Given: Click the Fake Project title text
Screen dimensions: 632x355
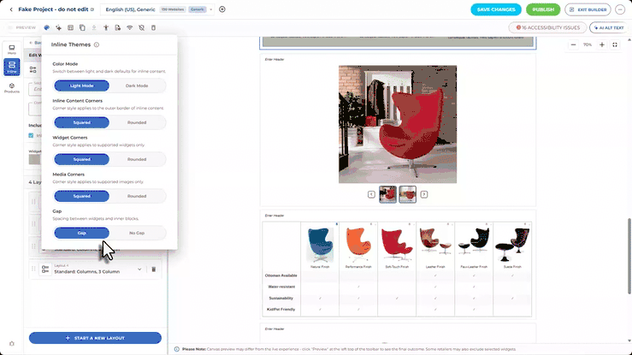Looking at the screenshot, I should click(53, 9).
